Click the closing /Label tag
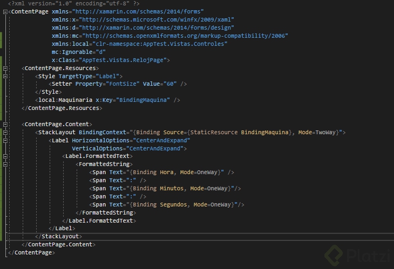Image resolution: width=394 pixels, height=269 pixels. click(x=62, y=229)
